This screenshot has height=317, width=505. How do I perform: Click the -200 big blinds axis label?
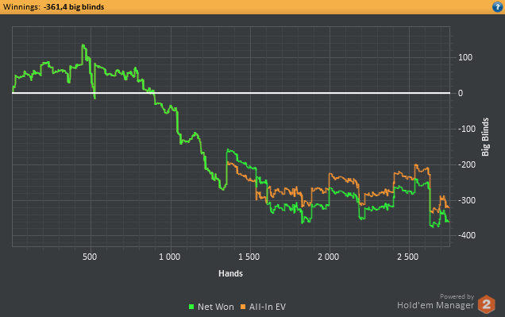click(467, 164)
